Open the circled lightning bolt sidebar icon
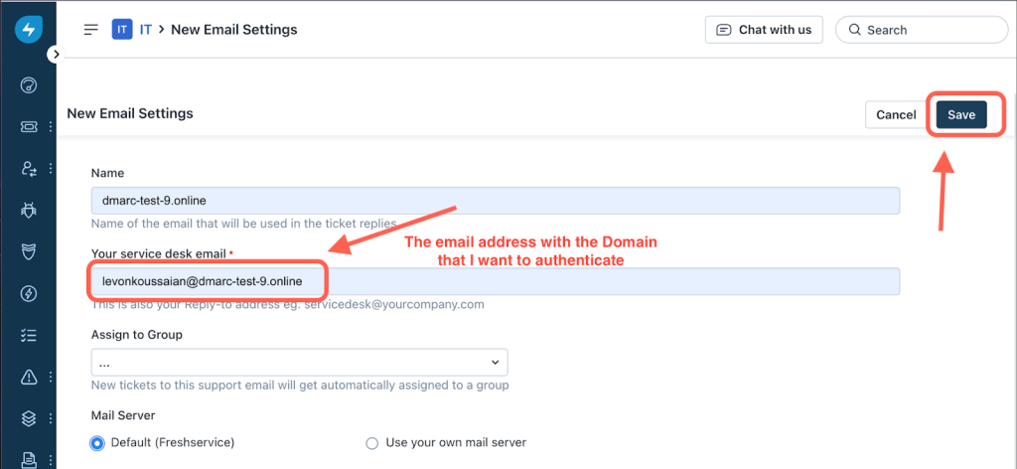1017x469 pixels. [x=29, y=293]
